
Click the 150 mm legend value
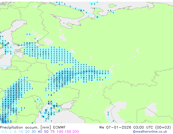tap(68, 132)
